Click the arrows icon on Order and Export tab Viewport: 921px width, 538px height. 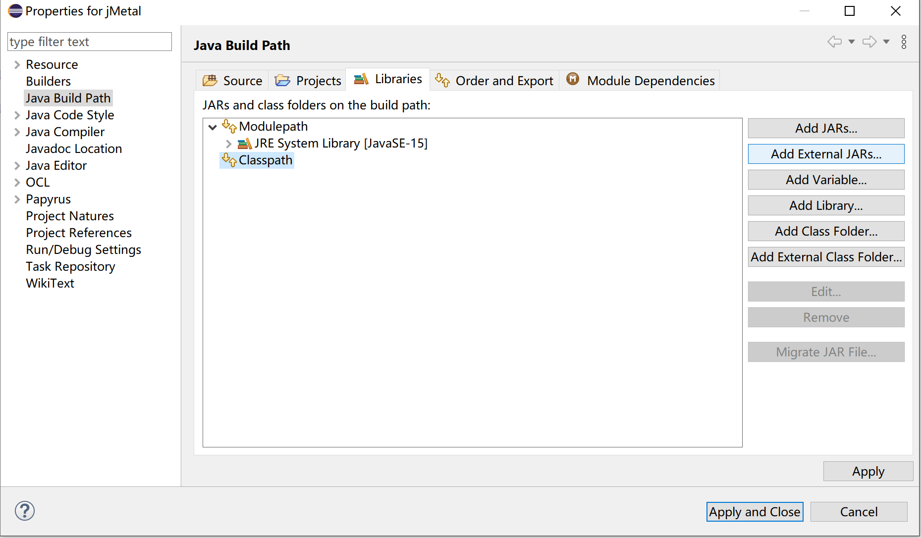(441, 80)
